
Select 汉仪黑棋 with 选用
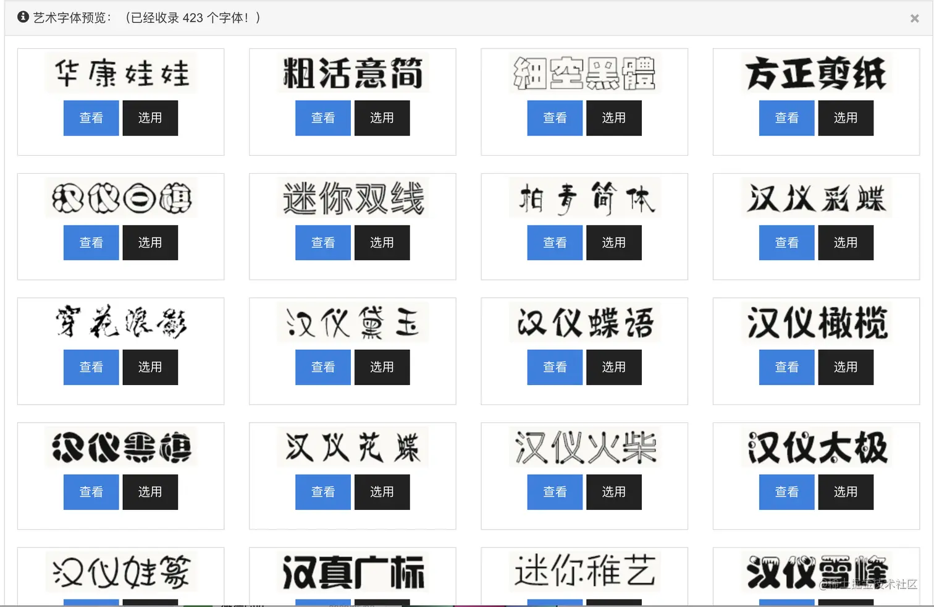tap(150, 492)
